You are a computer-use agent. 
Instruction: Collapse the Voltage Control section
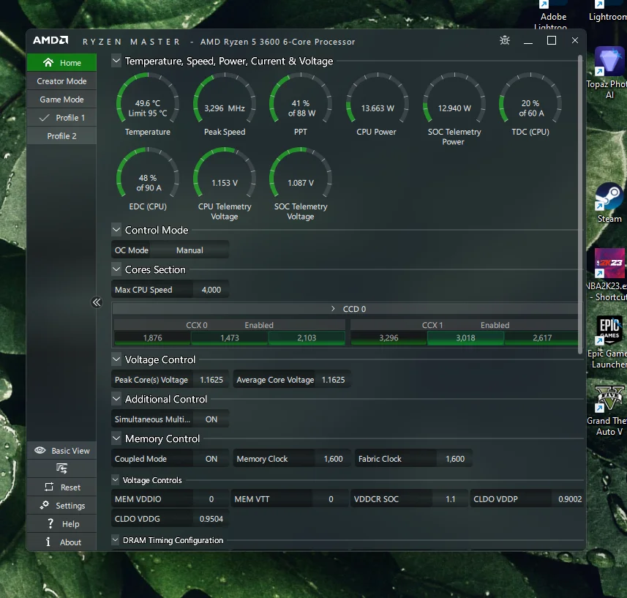point(116,359)
